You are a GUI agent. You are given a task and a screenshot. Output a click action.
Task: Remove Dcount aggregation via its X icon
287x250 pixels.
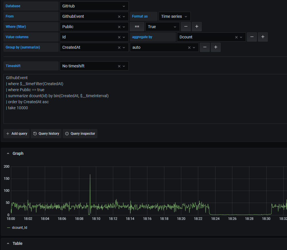pos(236,37)
